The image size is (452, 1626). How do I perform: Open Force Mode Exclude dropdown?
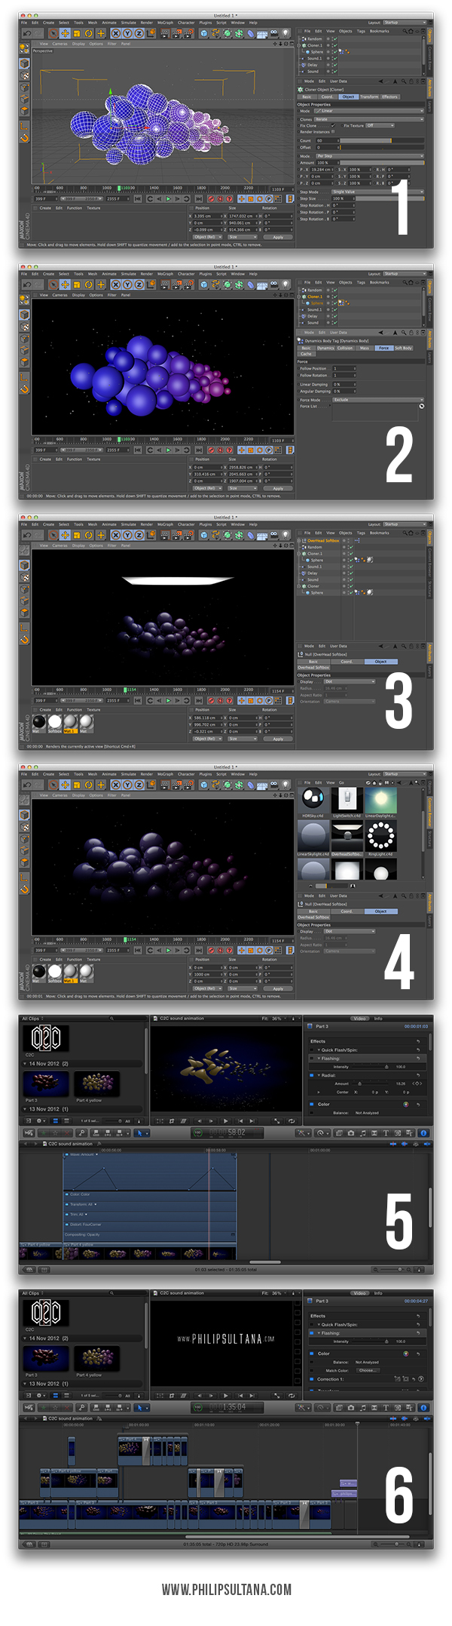(377, 400)
